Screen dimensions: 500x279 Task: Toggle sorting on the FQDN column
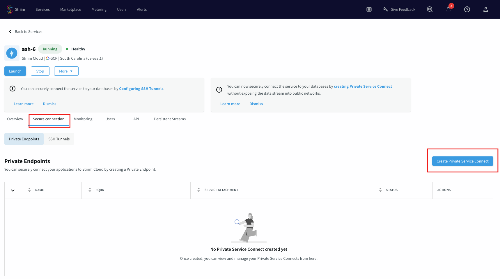(x=90, y=190)
